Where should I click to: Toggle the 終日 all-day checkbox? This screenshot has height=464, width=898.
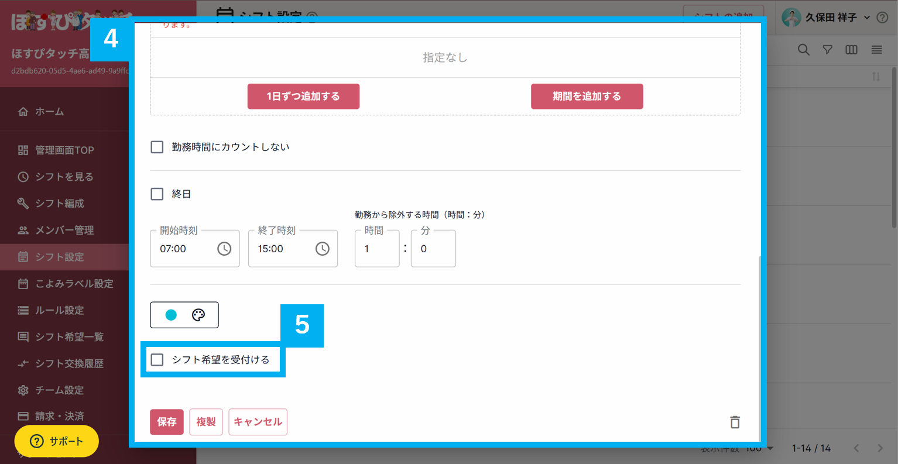(x=157, y=194)
